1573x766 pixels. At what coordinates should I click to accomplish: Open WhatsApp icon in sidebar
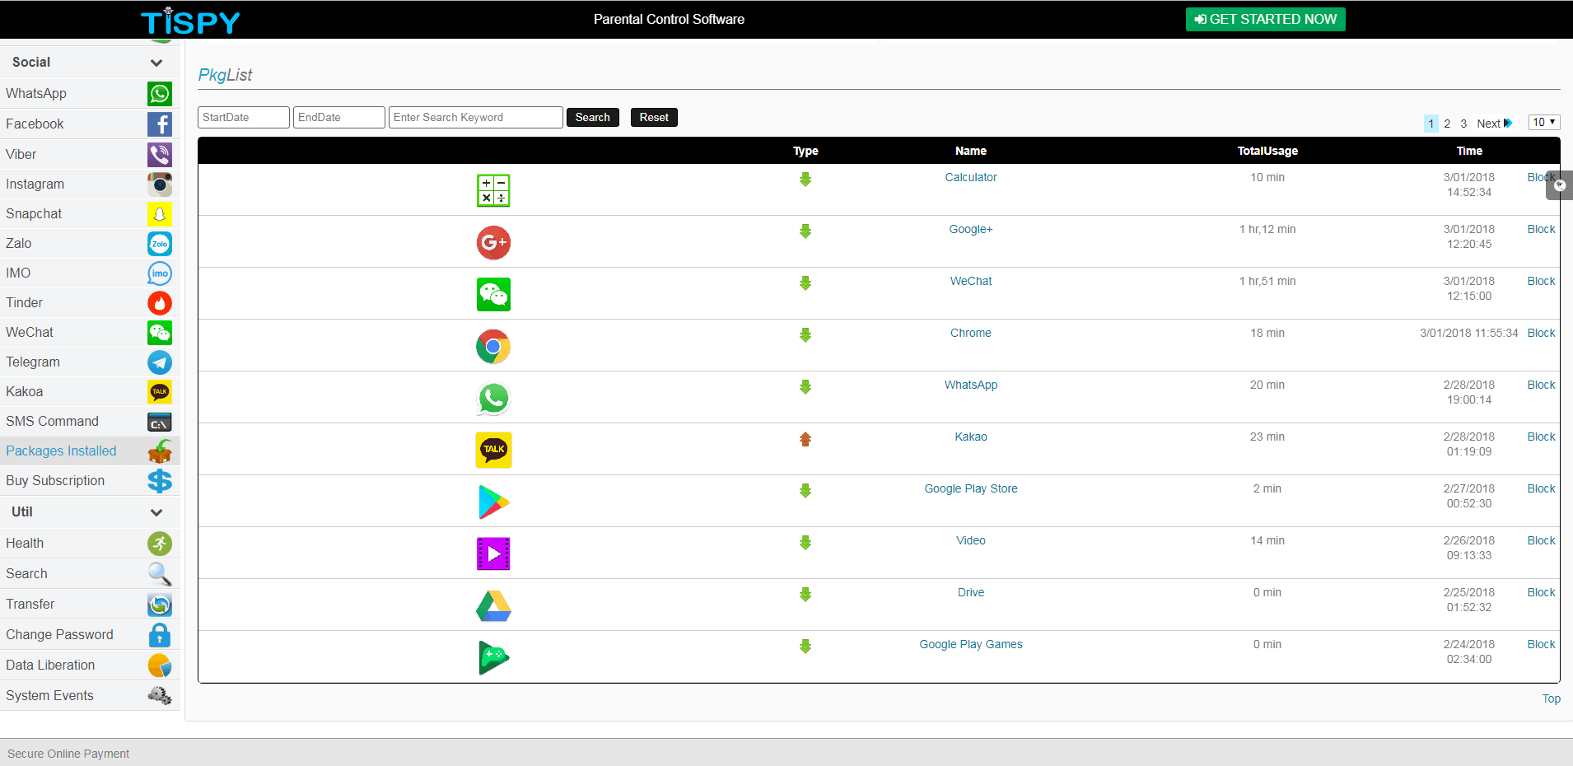click(x=160, y=94)
